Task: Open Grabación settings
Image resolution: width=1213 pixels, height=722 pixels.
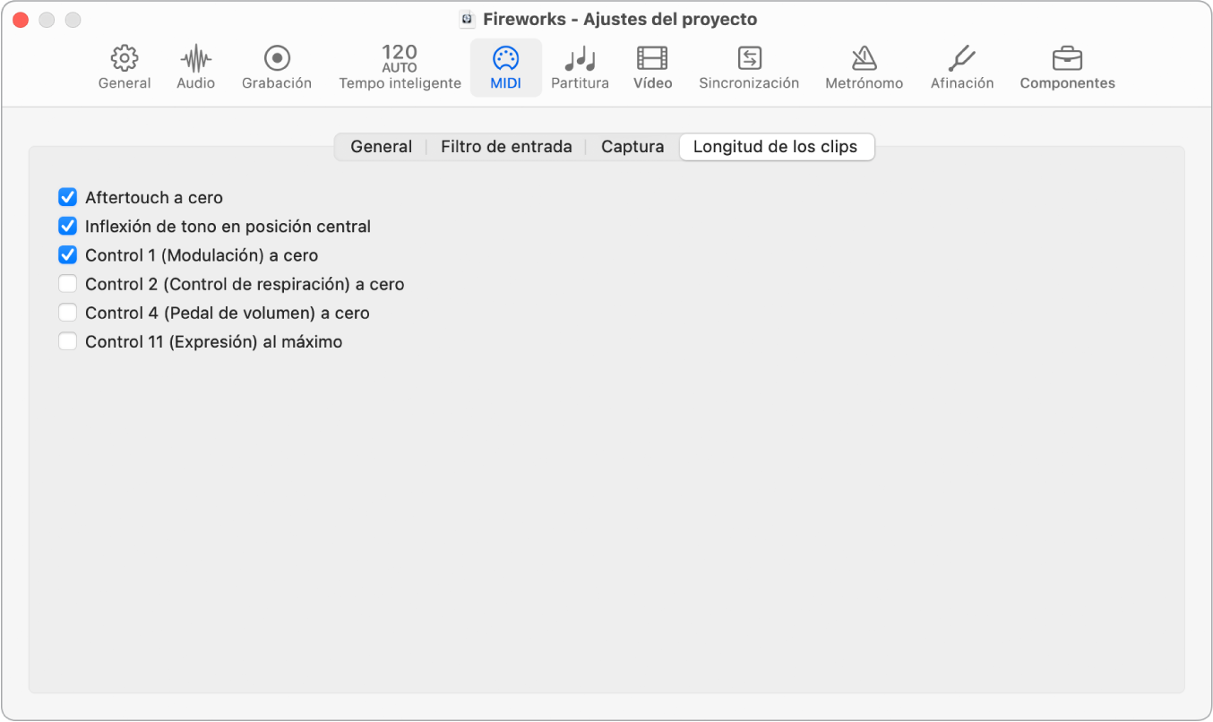Action: [x=276, y=64]
